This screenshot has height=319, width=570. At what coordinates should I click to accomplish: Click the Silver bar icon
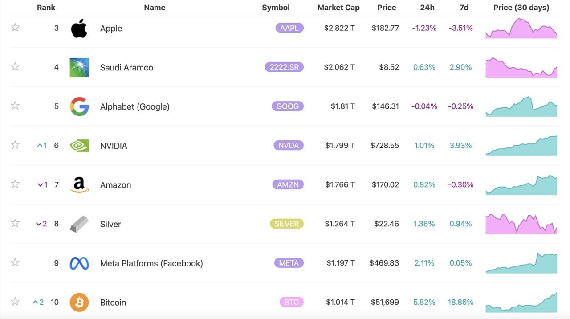[79, 224]
